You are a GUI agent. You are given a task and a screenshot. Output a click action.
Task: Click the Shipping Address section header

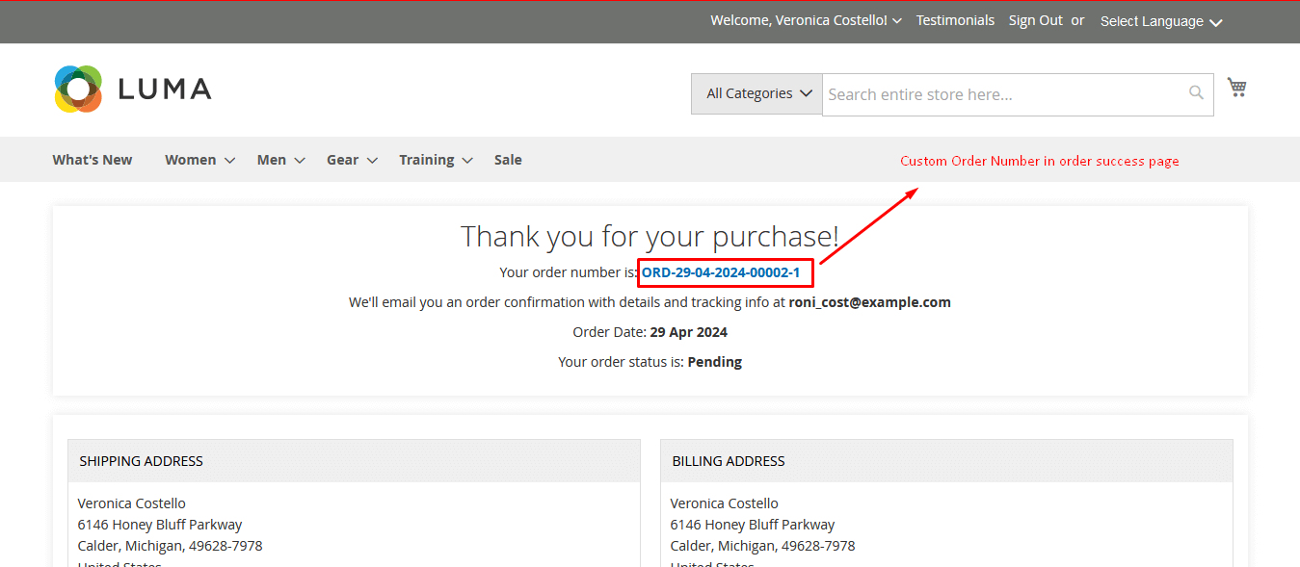(x=142, y=461)
